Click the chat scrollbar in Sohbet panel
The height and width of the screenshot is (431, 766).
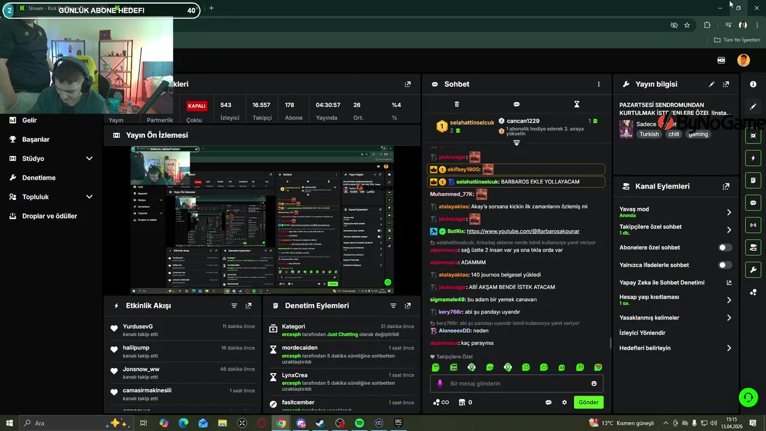pos(610,342)
